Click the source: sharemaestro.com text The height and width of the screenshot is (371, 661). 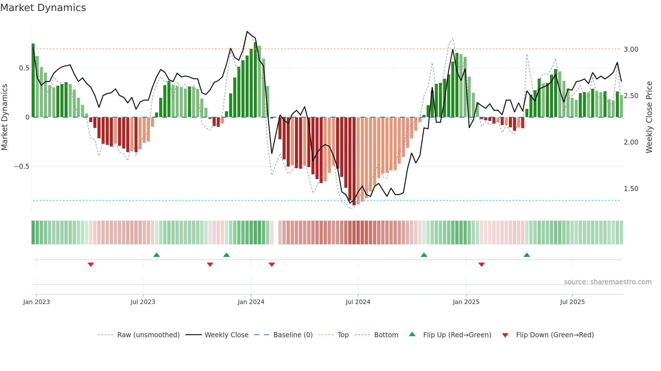608,282
